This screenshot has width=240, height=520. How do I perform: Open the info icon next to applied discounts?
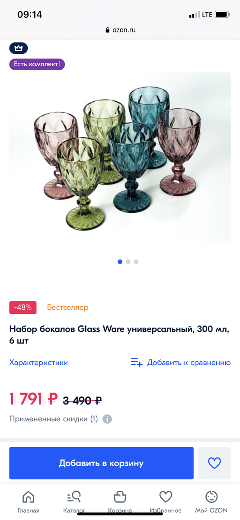tap(107, 419)
